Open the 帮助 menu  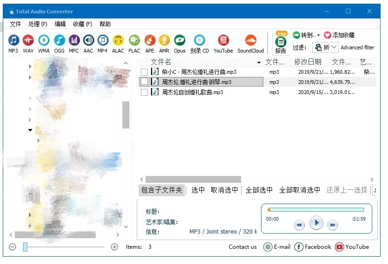pyautogui.click(x=105, y=24)
